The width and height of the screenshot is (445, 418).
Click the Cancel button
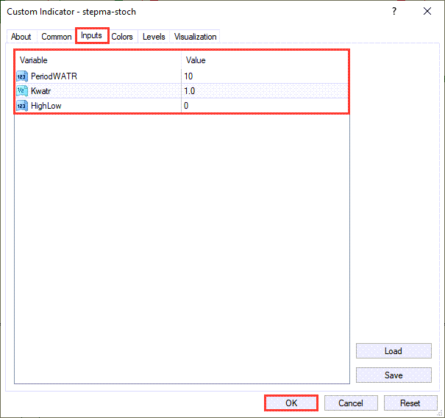[x=351, y=403]
